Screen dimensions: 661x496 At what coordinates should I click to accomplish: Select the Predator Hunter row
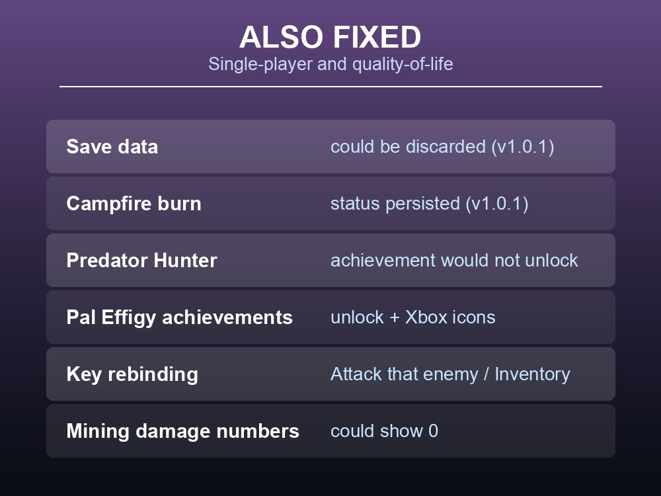(x=330, y=260)
